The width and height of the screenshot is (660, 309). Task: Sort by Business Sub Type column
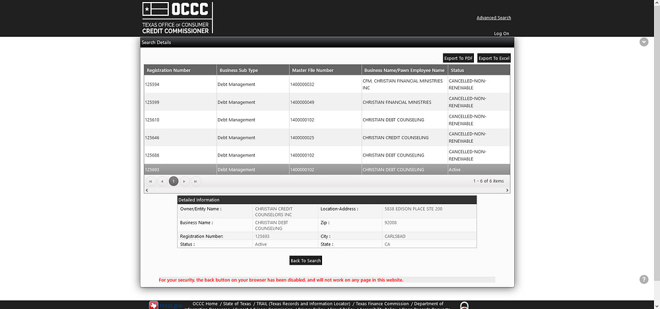253,70
